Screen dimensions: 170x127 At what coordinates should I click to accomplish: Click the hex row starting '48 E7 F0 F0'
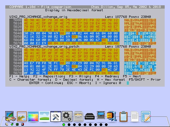click(x=72, y=63)
